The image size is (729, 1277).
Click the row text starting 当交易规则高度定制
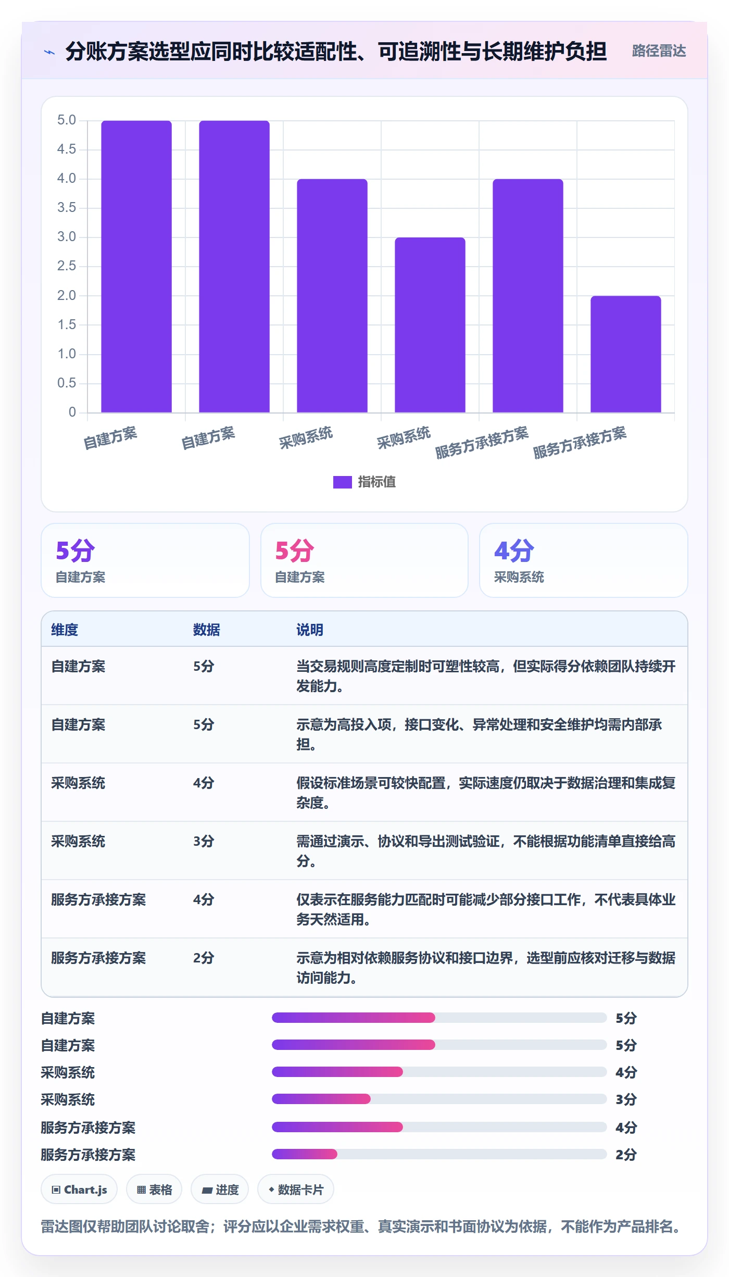tap(486, 676)
